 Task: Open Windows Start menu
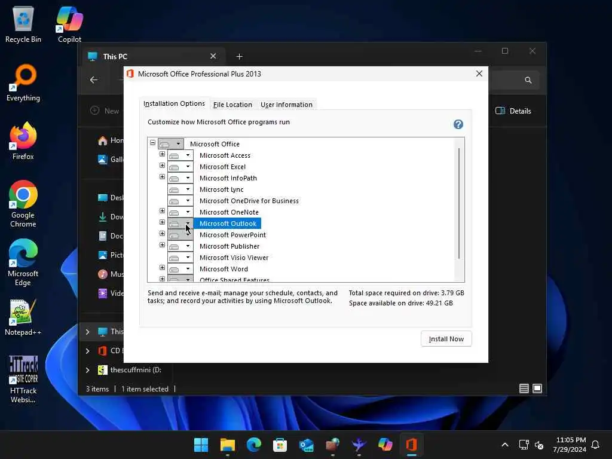click(201, 445)
